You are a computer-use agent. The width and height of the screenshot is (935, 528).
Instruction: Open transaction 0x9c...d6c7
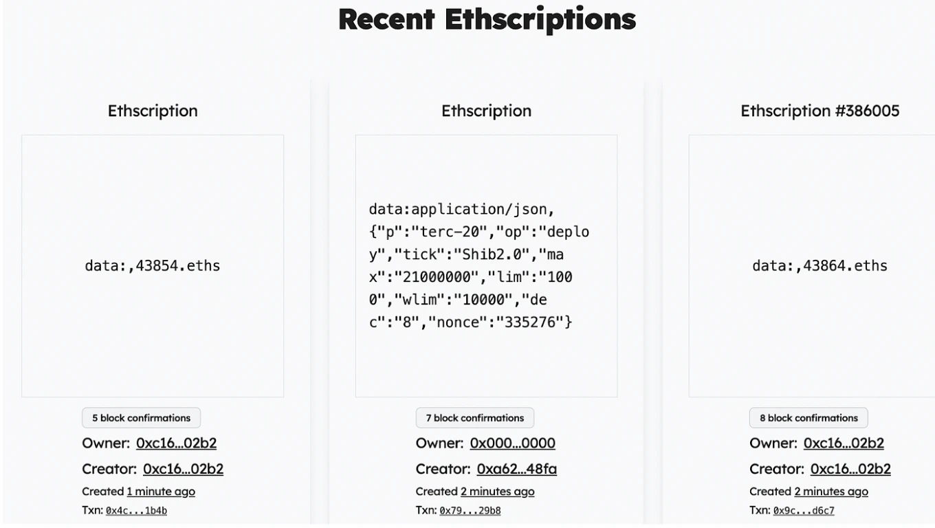(804, 511)
